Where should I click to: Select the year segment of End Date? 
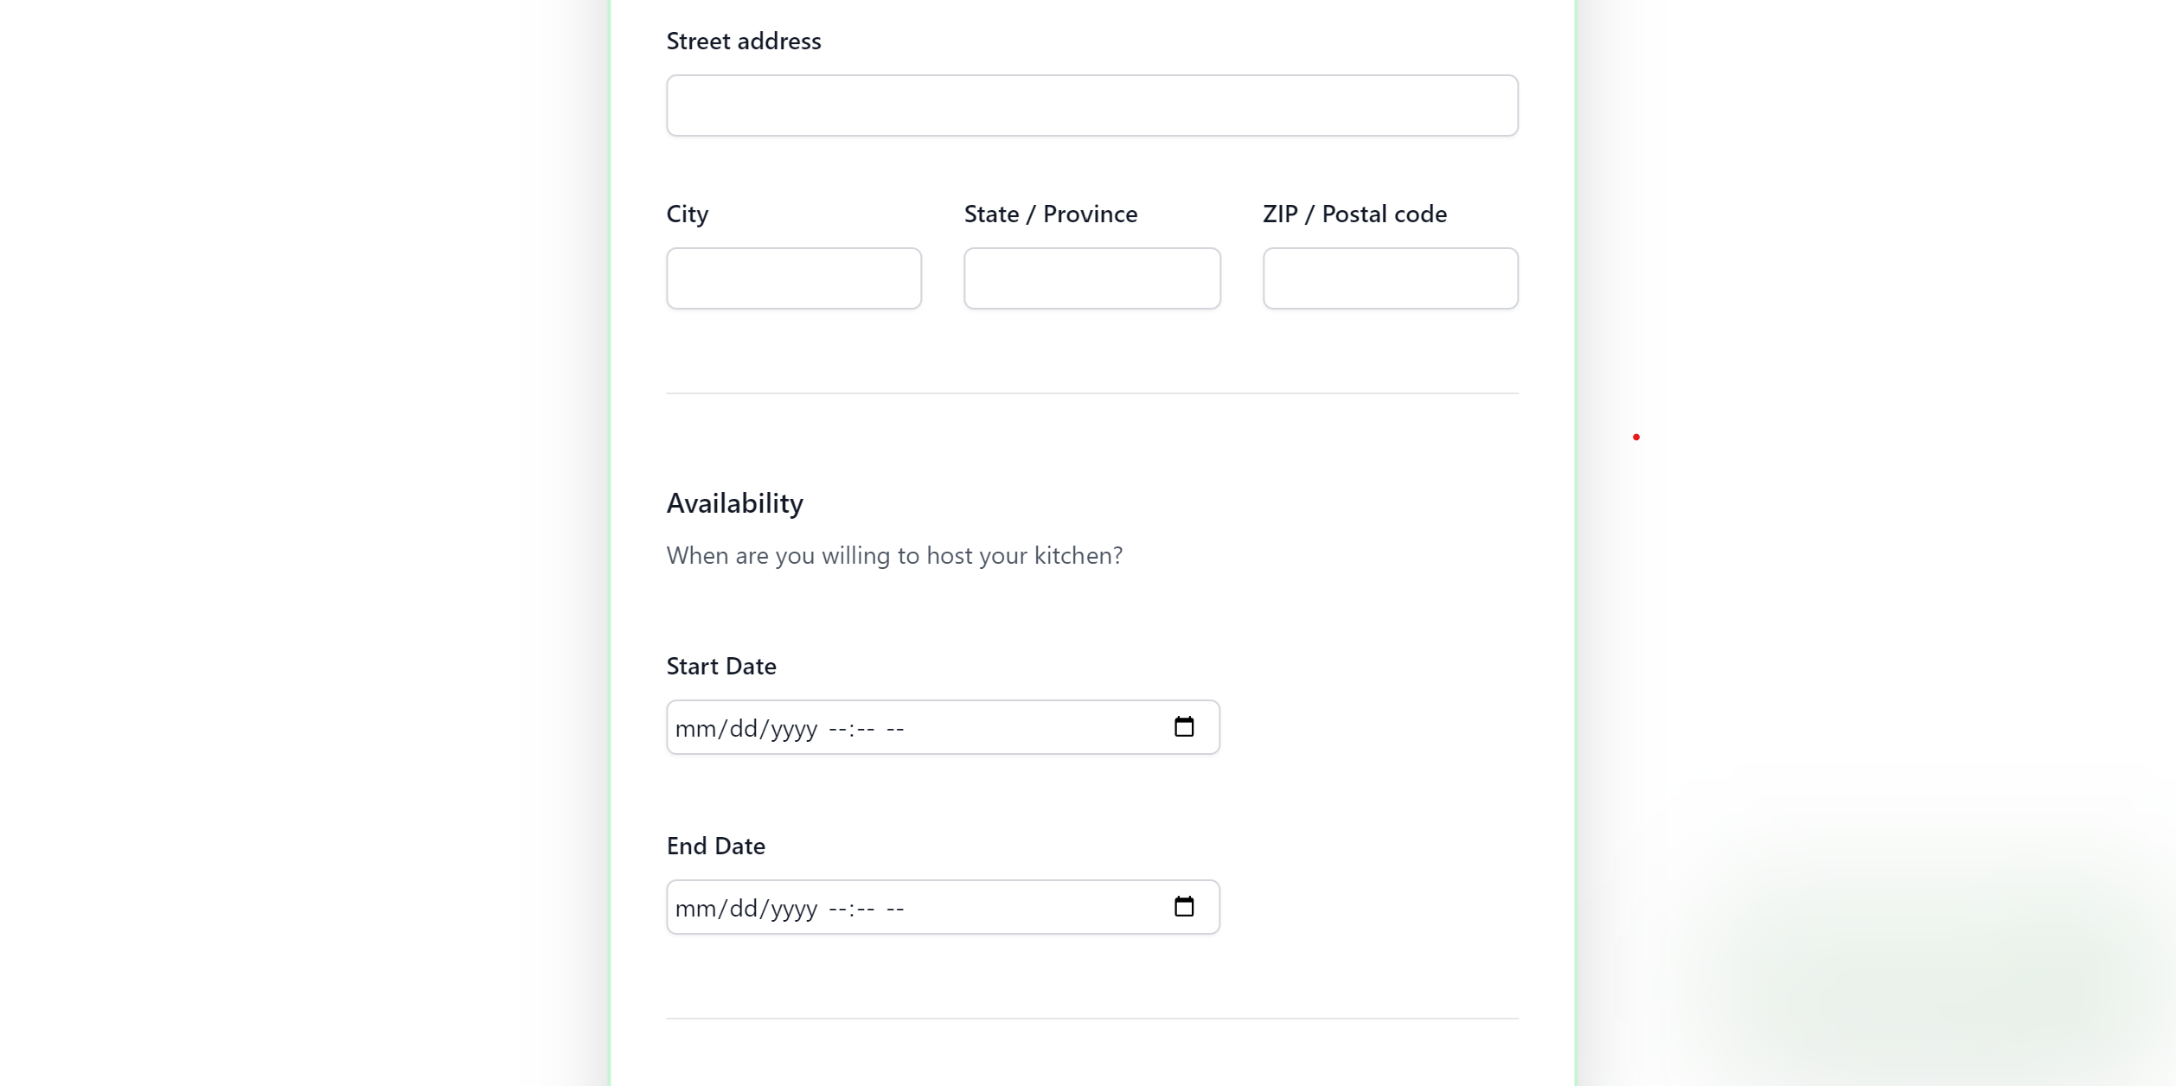point(793,909)
